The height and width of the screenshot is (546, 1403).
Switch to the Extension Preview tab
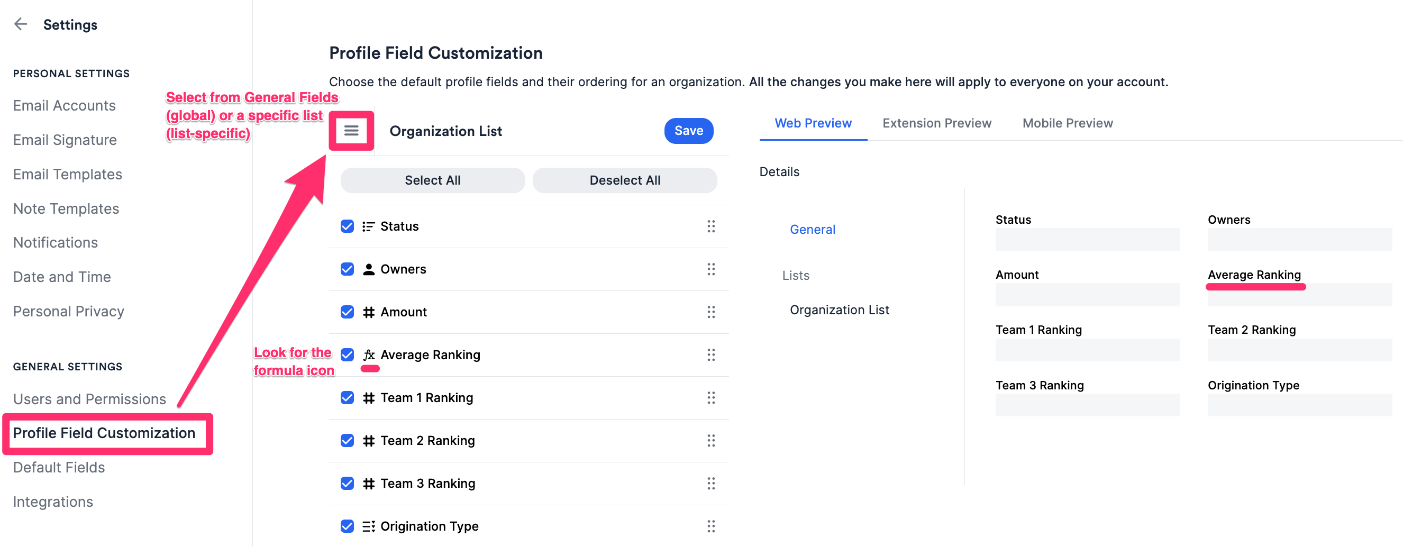(x=937, y=123)
